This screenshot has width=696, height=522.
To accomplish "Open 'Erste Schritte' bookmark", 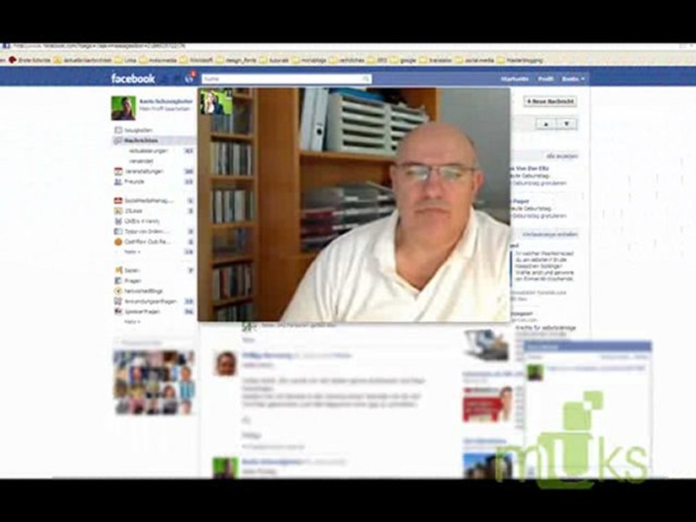I will click(x=30, y=60).
